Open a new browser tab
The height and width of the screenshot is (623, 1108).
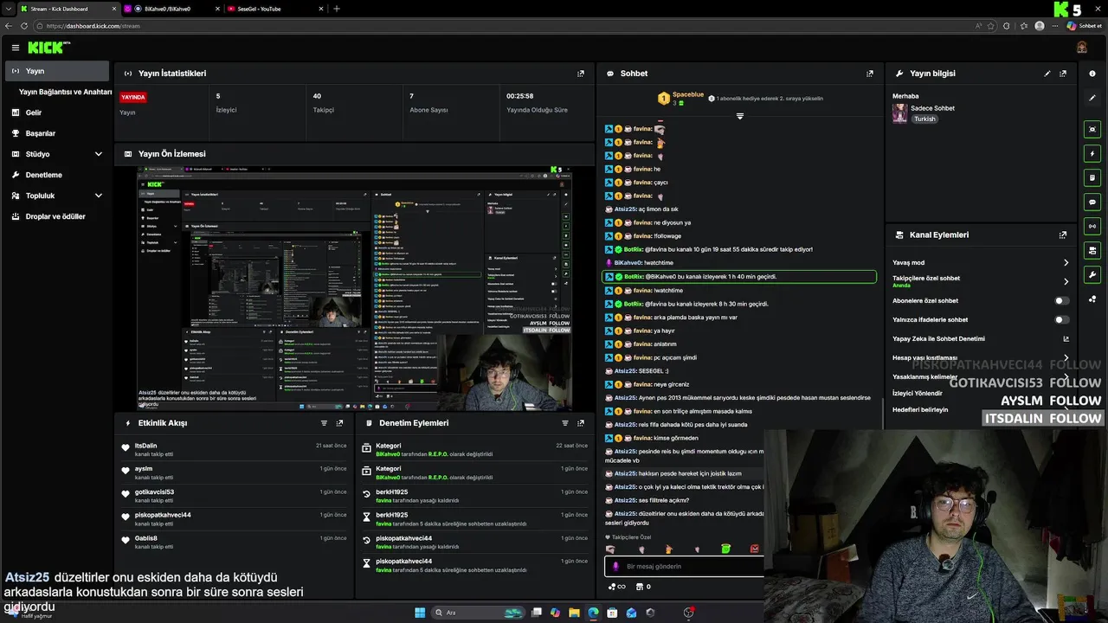coord(337,9)
